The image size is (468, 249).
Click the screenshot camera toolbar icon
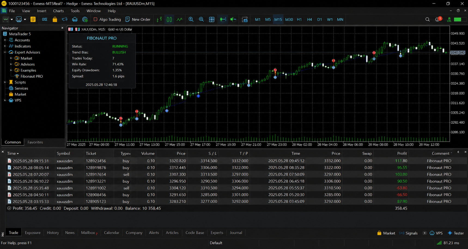tap(245, 19)
